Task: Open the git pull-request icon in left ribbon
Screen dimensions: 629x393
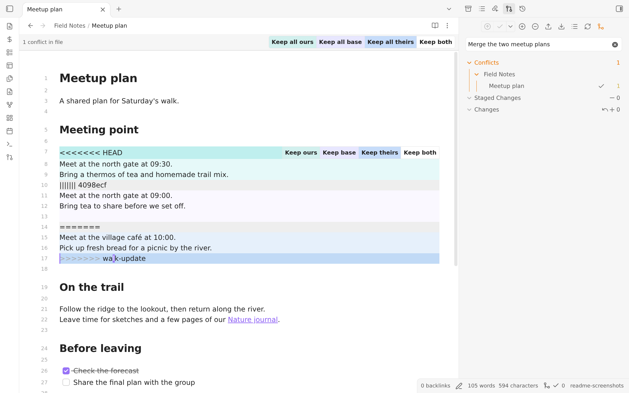Action: [x=10, y=157]
